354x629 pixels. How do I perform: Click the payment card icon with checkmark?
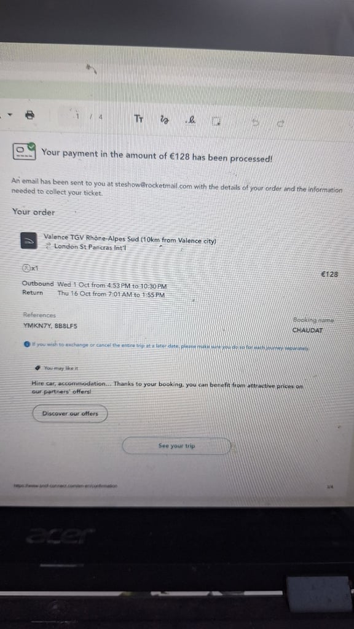[24, 151]
